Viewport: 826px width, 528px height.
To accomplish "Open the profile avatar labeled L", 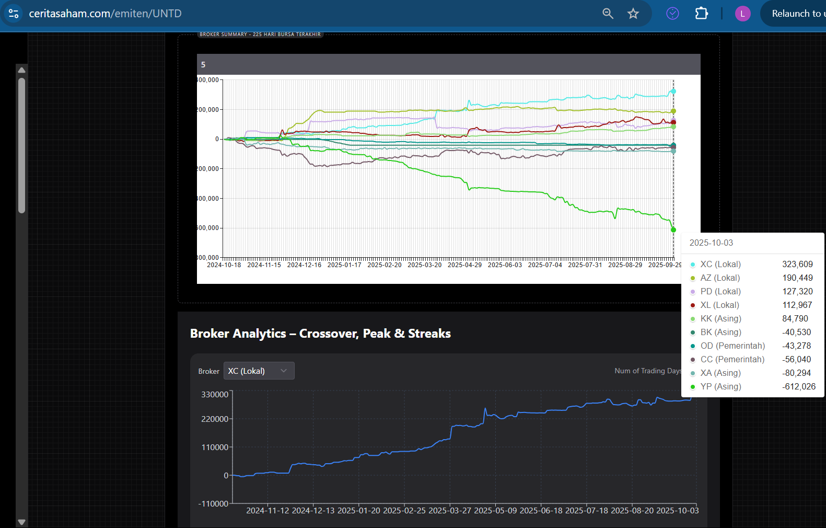I will (742, 14).
